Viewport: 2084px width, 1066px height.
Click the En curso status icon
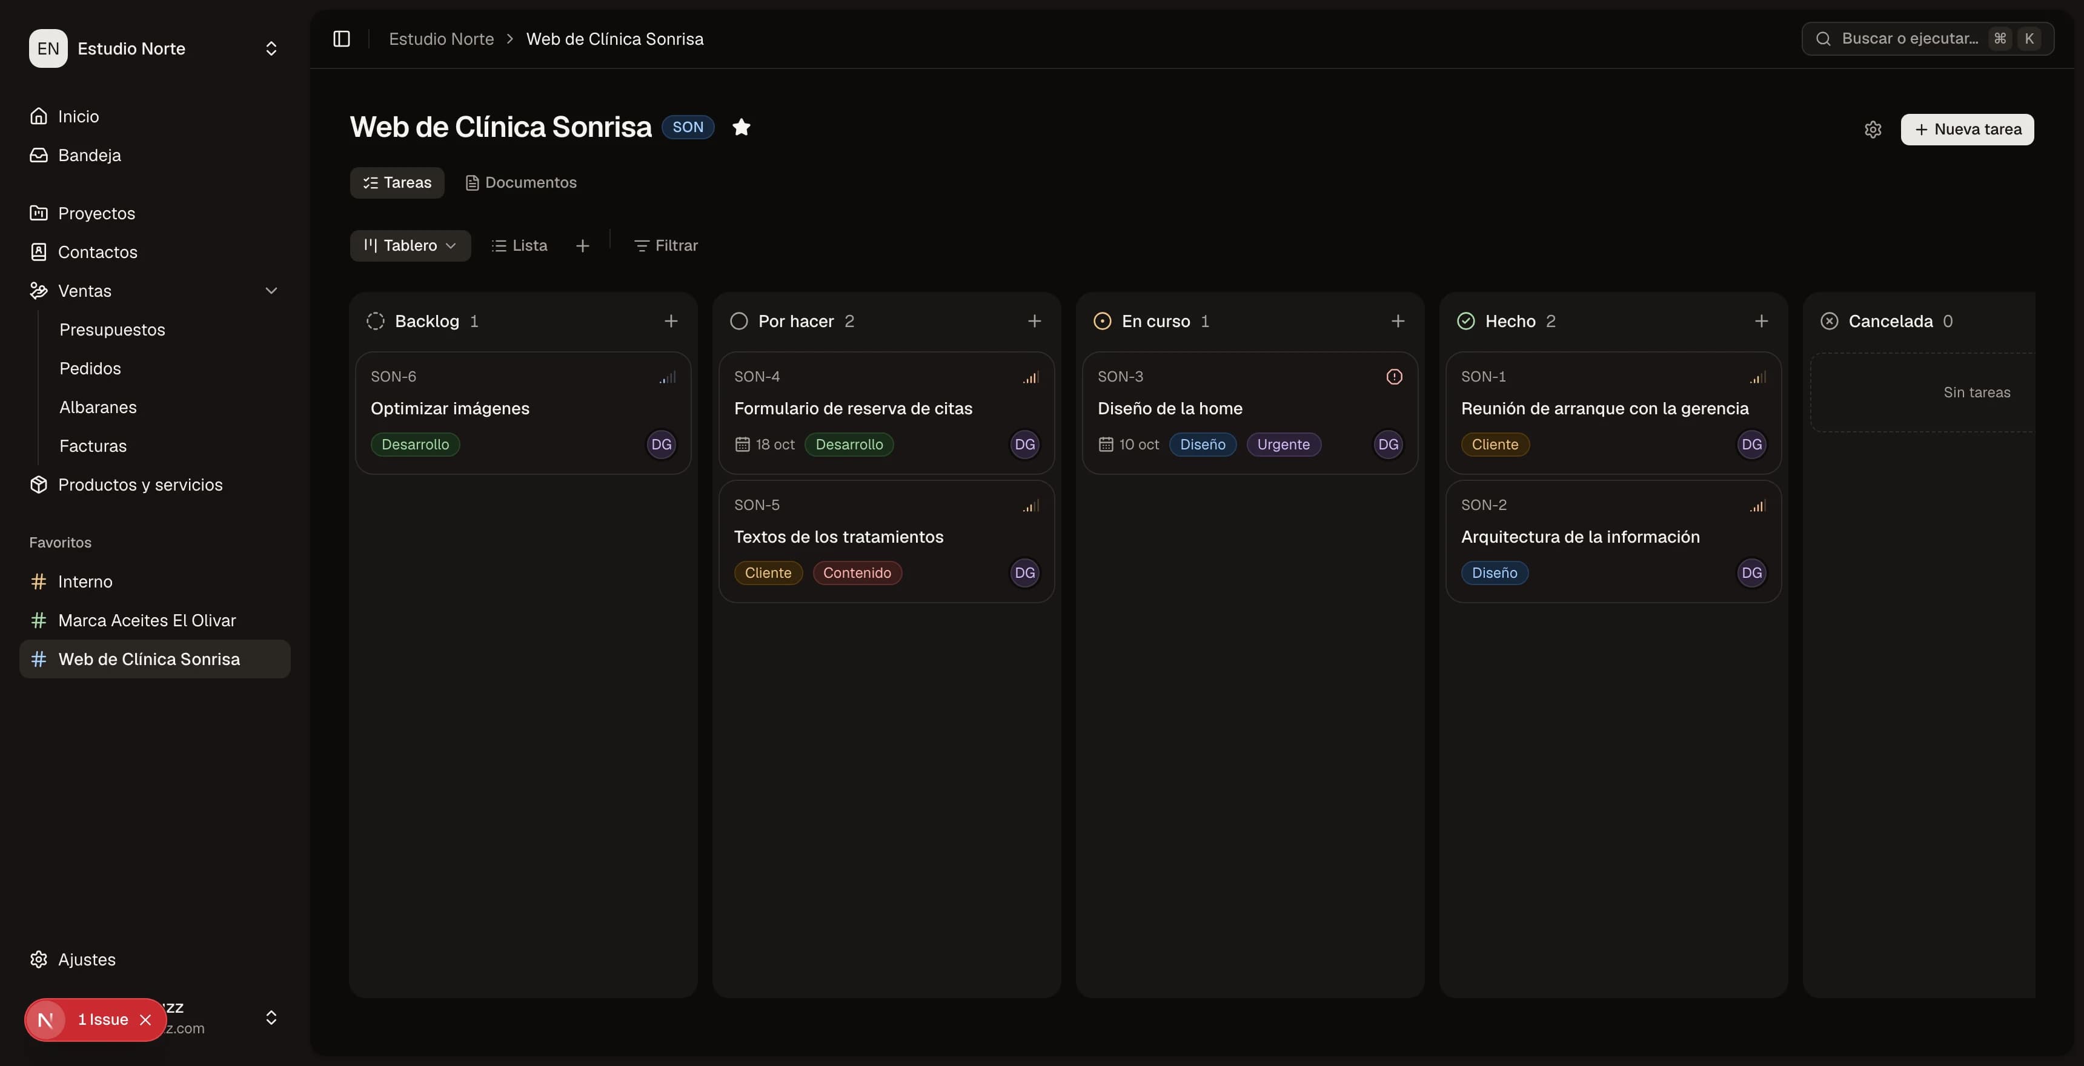tap(1102, 321)
